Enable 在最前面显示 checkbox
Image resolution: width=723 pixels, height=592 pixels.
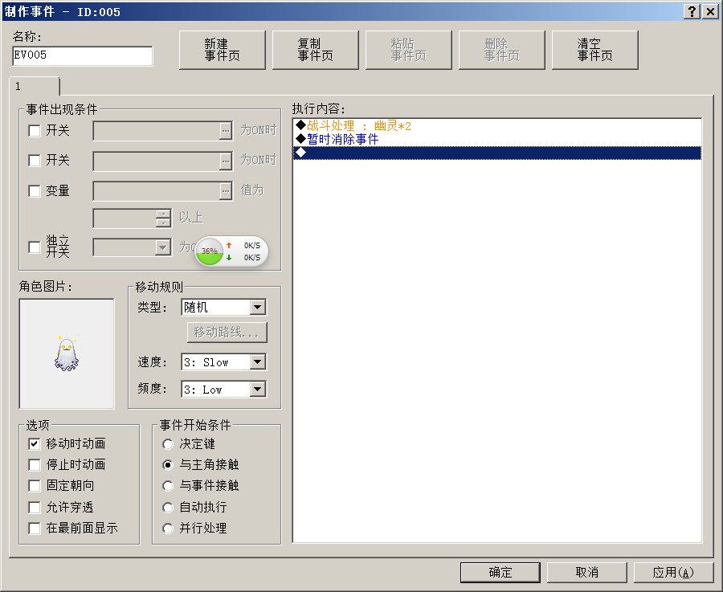pyautogui.click(x=35, y=529)
